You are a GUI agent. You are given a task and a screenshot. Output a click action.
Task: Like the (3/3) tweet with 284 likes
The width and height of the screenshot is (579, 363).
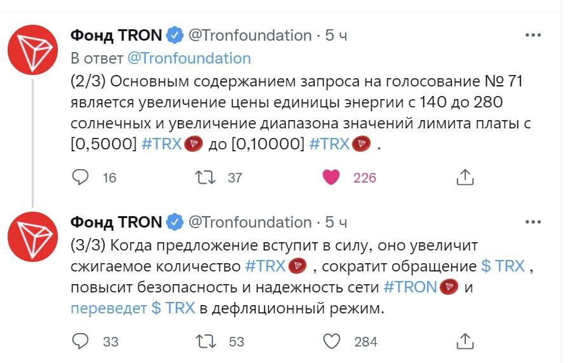(x=331, y=341)
